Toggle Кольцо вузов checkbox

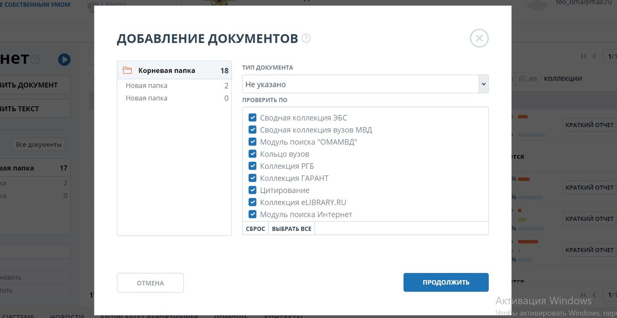[x=253, y=154]
